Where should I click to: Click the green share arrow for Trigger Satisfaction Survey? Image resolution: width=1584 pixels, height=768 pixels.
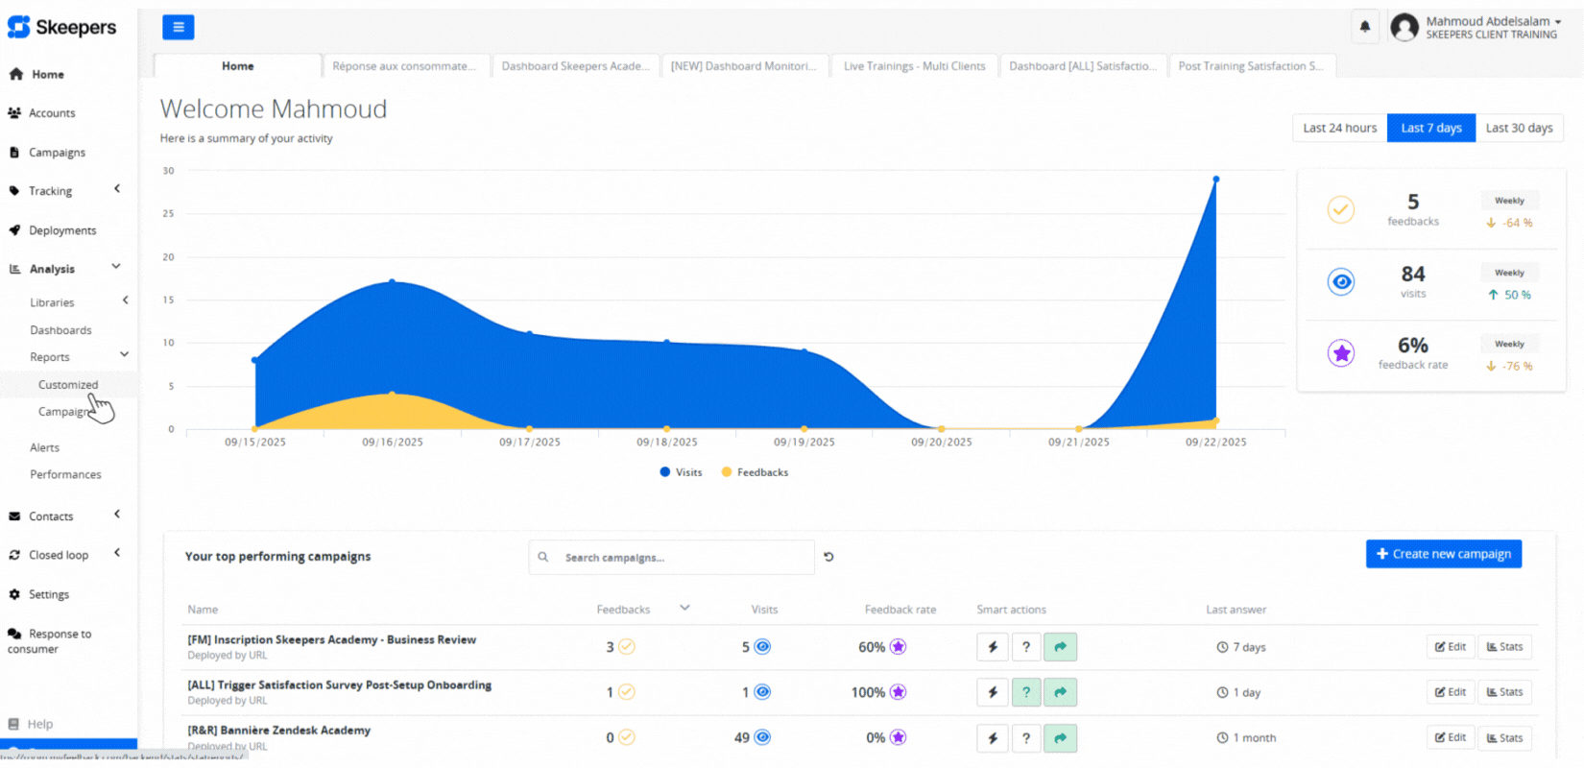[x=1060, y=692]
